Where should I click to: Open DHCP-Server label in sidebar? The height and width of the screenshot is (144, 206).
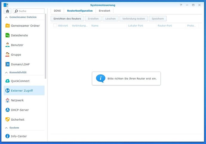point(20,110)
